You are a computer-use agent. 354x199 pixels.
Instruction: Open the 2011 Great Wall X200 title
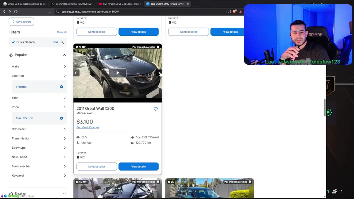point(95,109)
